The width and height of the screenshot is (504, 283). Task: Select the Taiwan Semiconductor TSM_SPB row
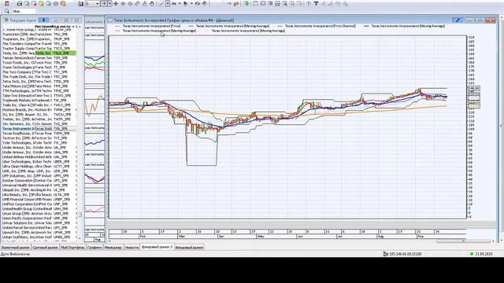pyautogui.click(x=39, y=57)
